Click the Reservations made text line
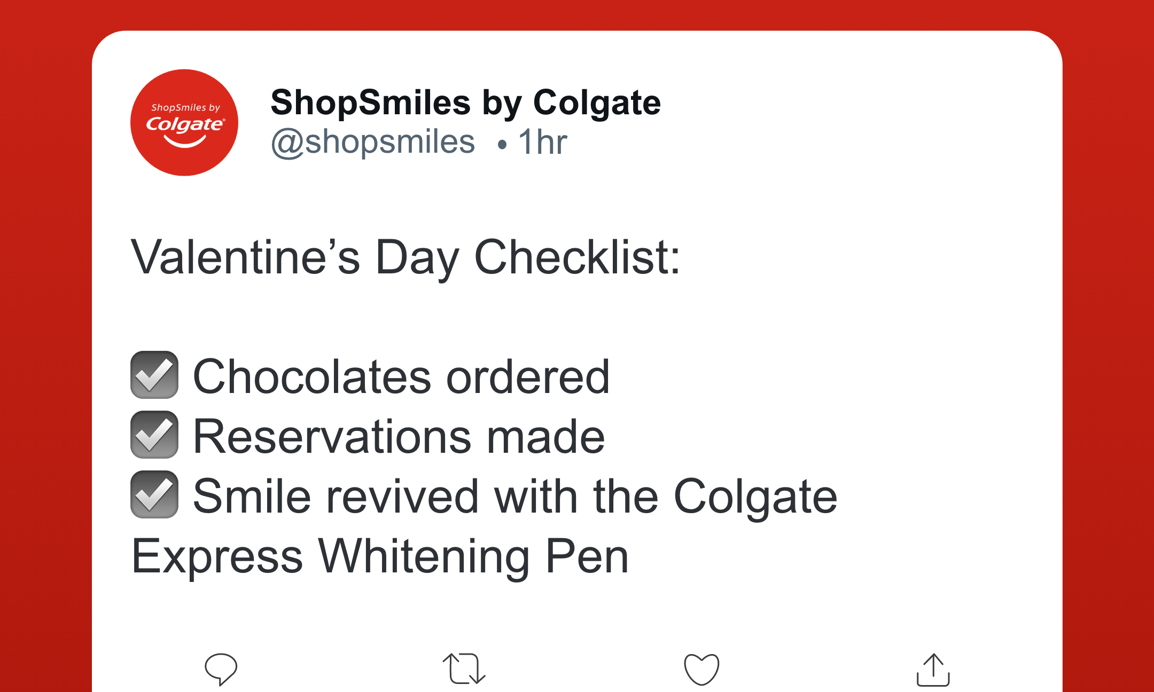This screenshot has width=1154, height=692. click(x=399, y=437)
